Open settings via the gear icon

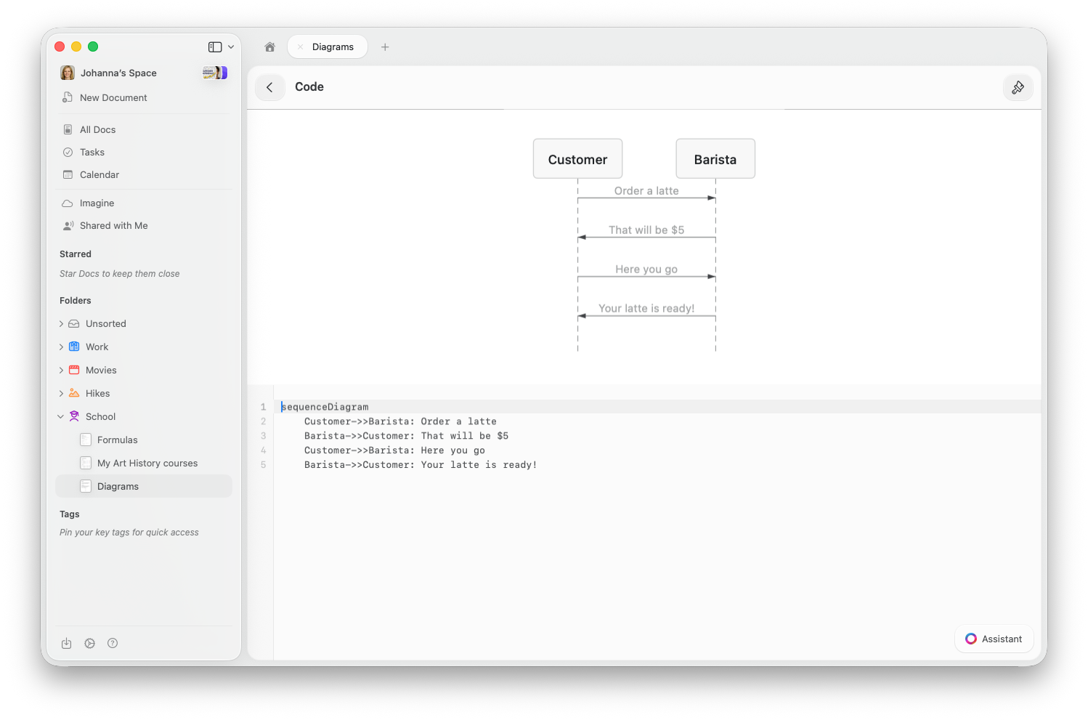point(89,643)
